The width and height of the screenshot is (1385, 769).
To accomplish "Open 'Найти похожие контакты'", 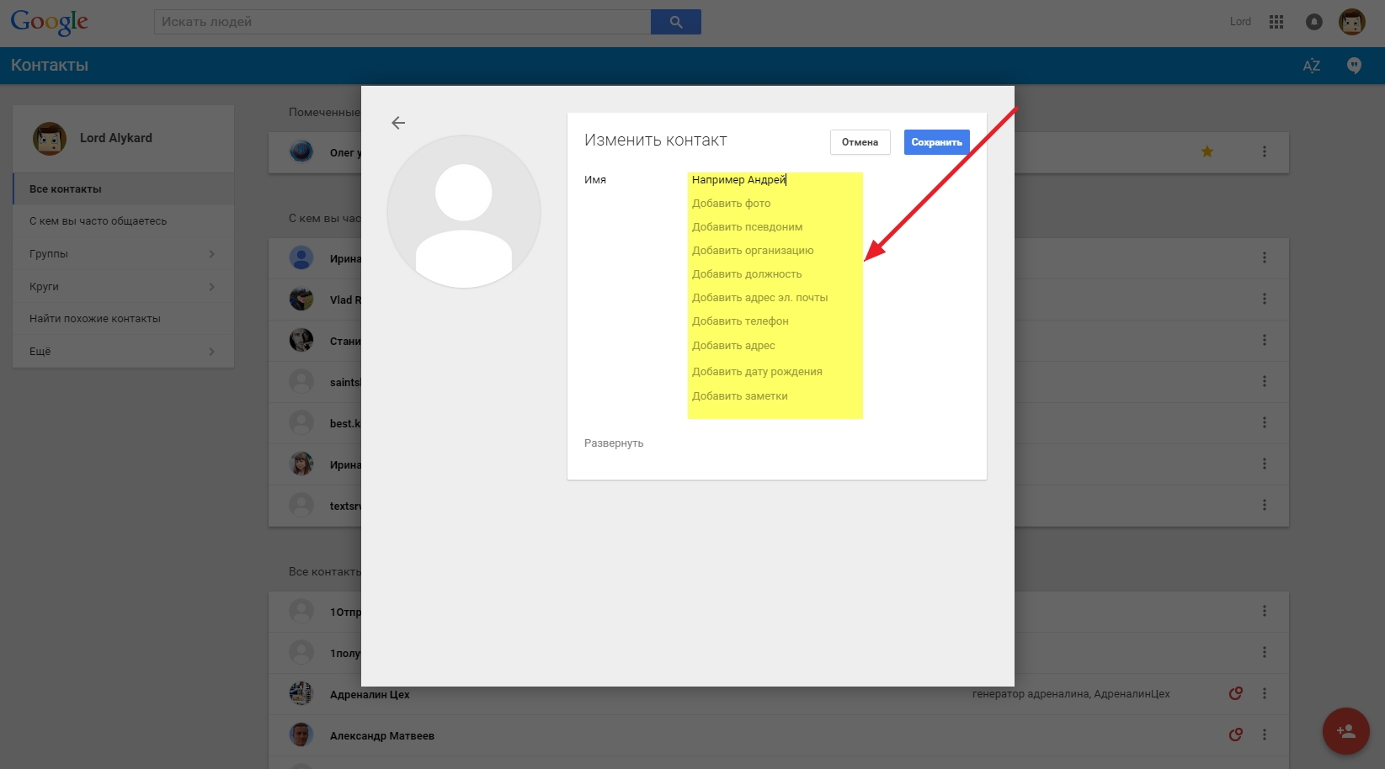I will [x=124, y=319].
